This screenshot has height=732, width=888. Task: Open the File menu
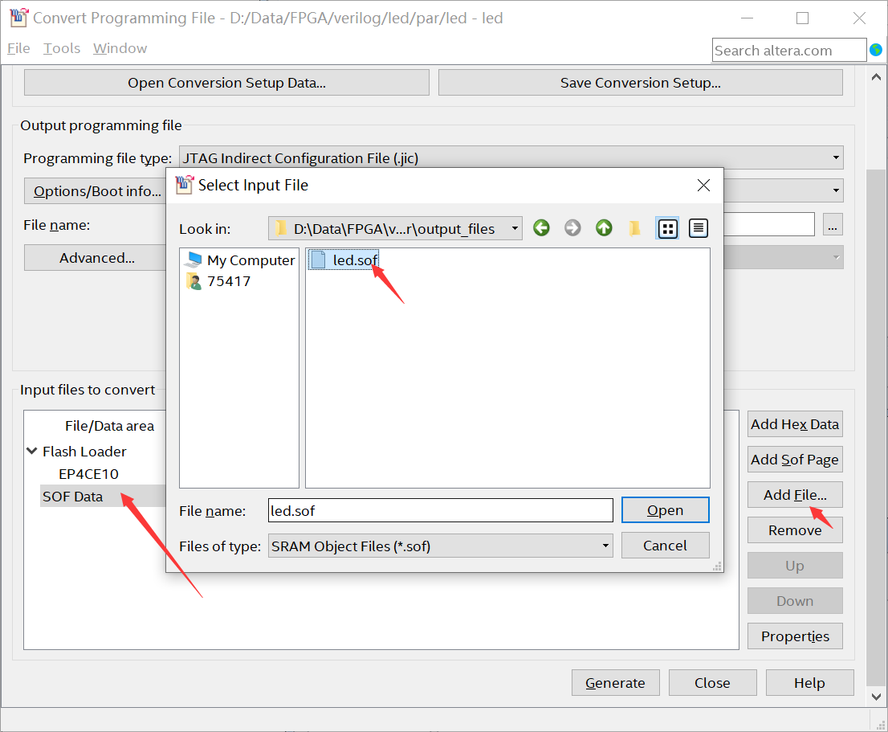click(18, 49)
